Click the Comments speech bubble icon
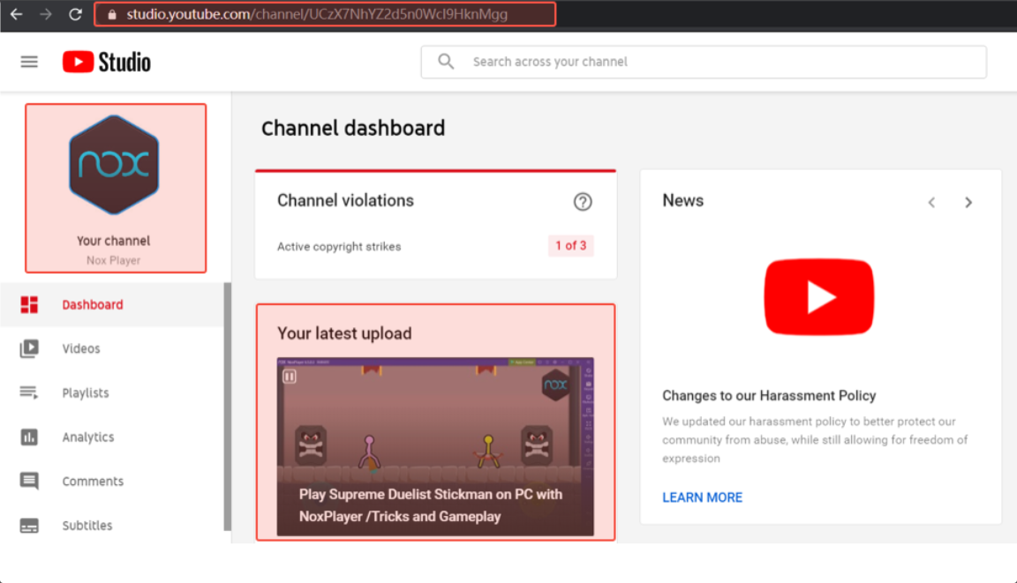 click(29, 482)
